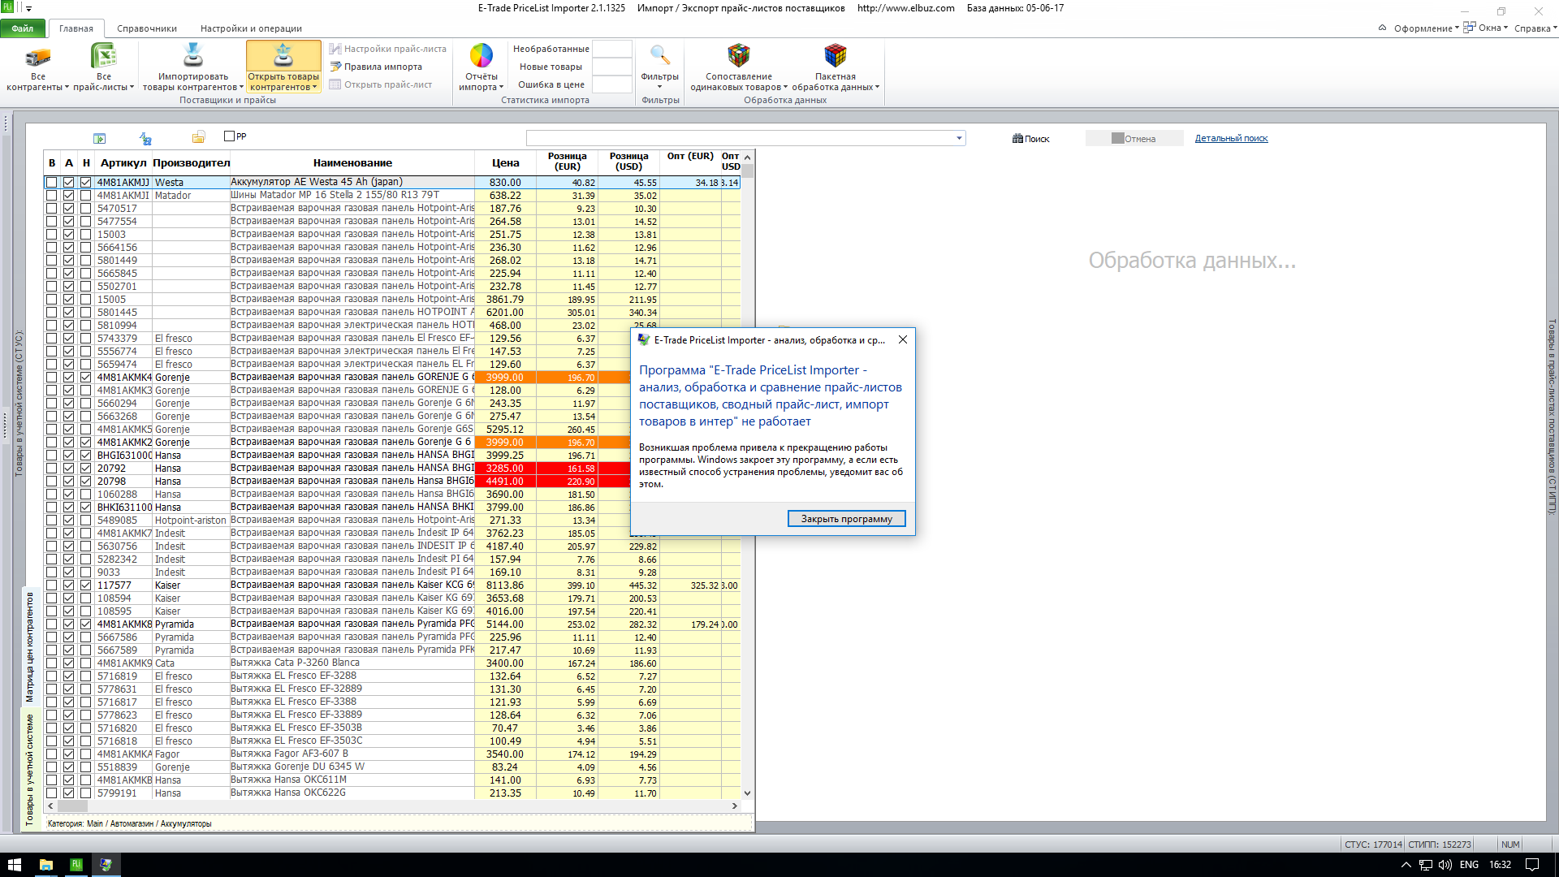Click the Необработанные statistics field
The width and height of the screenshot is (1559, 877).
pos(612,49)
